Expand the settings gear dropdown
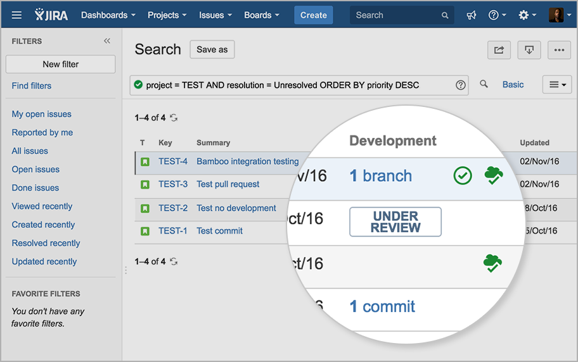578x362 pixels. coord(527,15)
